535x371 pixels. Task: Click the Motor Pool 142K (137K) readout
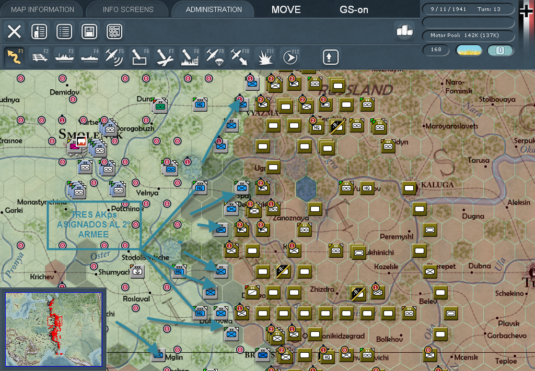pyautogui.click(x=468, y=35)
